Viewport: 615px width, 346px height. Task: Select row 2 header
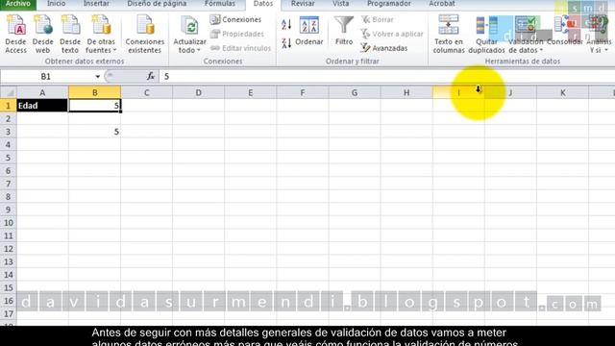pos(9,118)
